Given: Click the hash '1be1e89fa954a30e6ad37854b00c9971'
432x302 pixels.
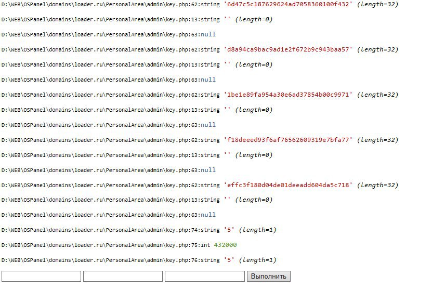Looking at the screenshot, I should pyautogui.click(x=288, y=95).
